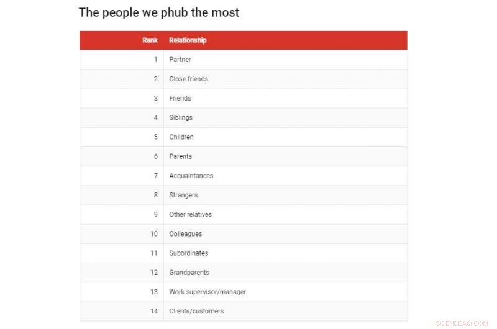Select the Work supervisor/manager entry
The width and height of the screenshot is (497, 329).
[207, 292]
